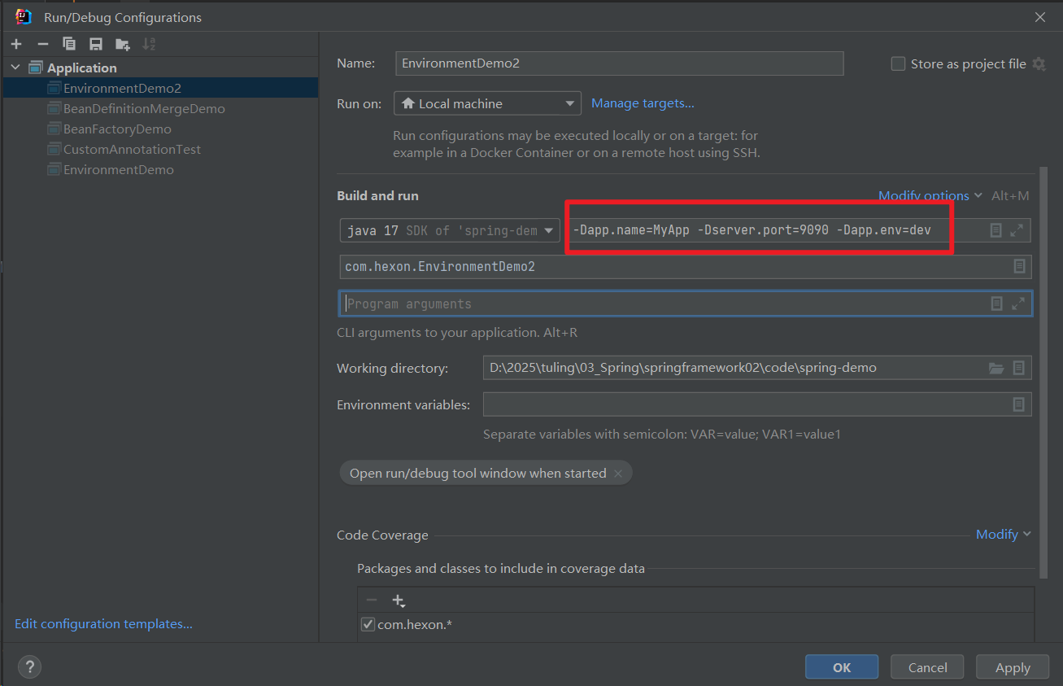The height and width of the screenshot is (686, 1063).
Task: Click the Working directory browse folder icon
Action: pyautogui.click(x=995, y=368)
